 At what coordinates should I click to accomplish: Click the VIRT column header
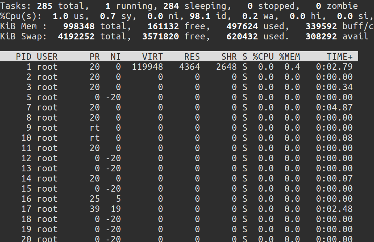152,56
